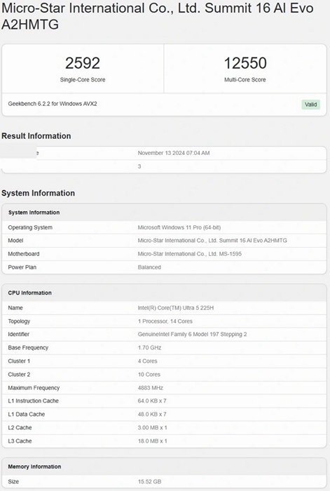Click the Cluster 2 label
Screen dimensions: 330x491
pos(19,374)
